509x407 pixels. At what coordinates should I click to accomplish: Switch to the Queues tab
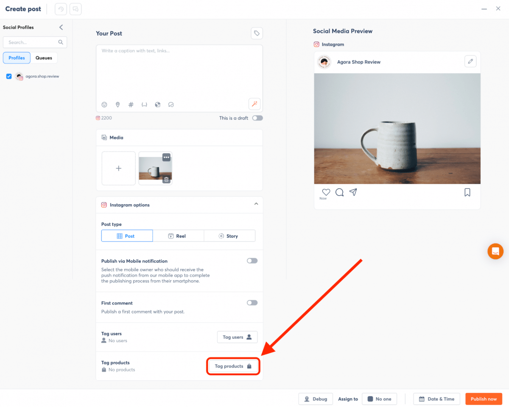pos(44,58)
